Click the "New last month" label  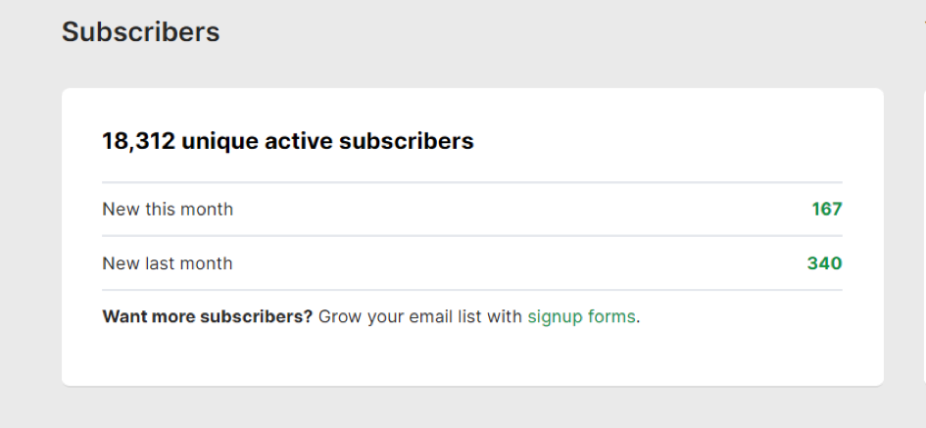point(168,263)
